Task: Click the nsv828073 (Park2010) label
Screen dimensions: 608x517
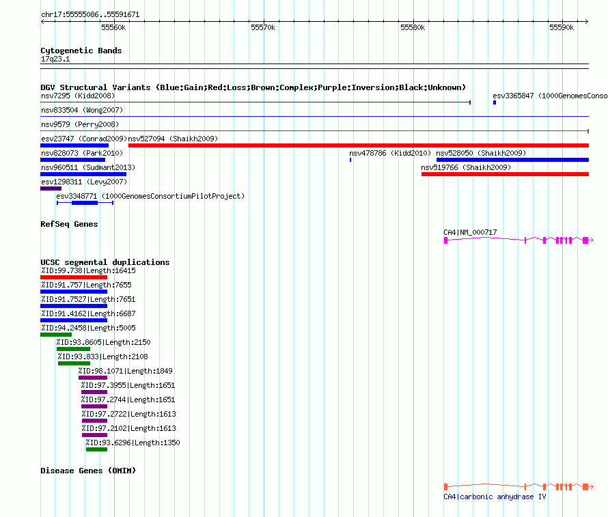Action: coord(82,153)
